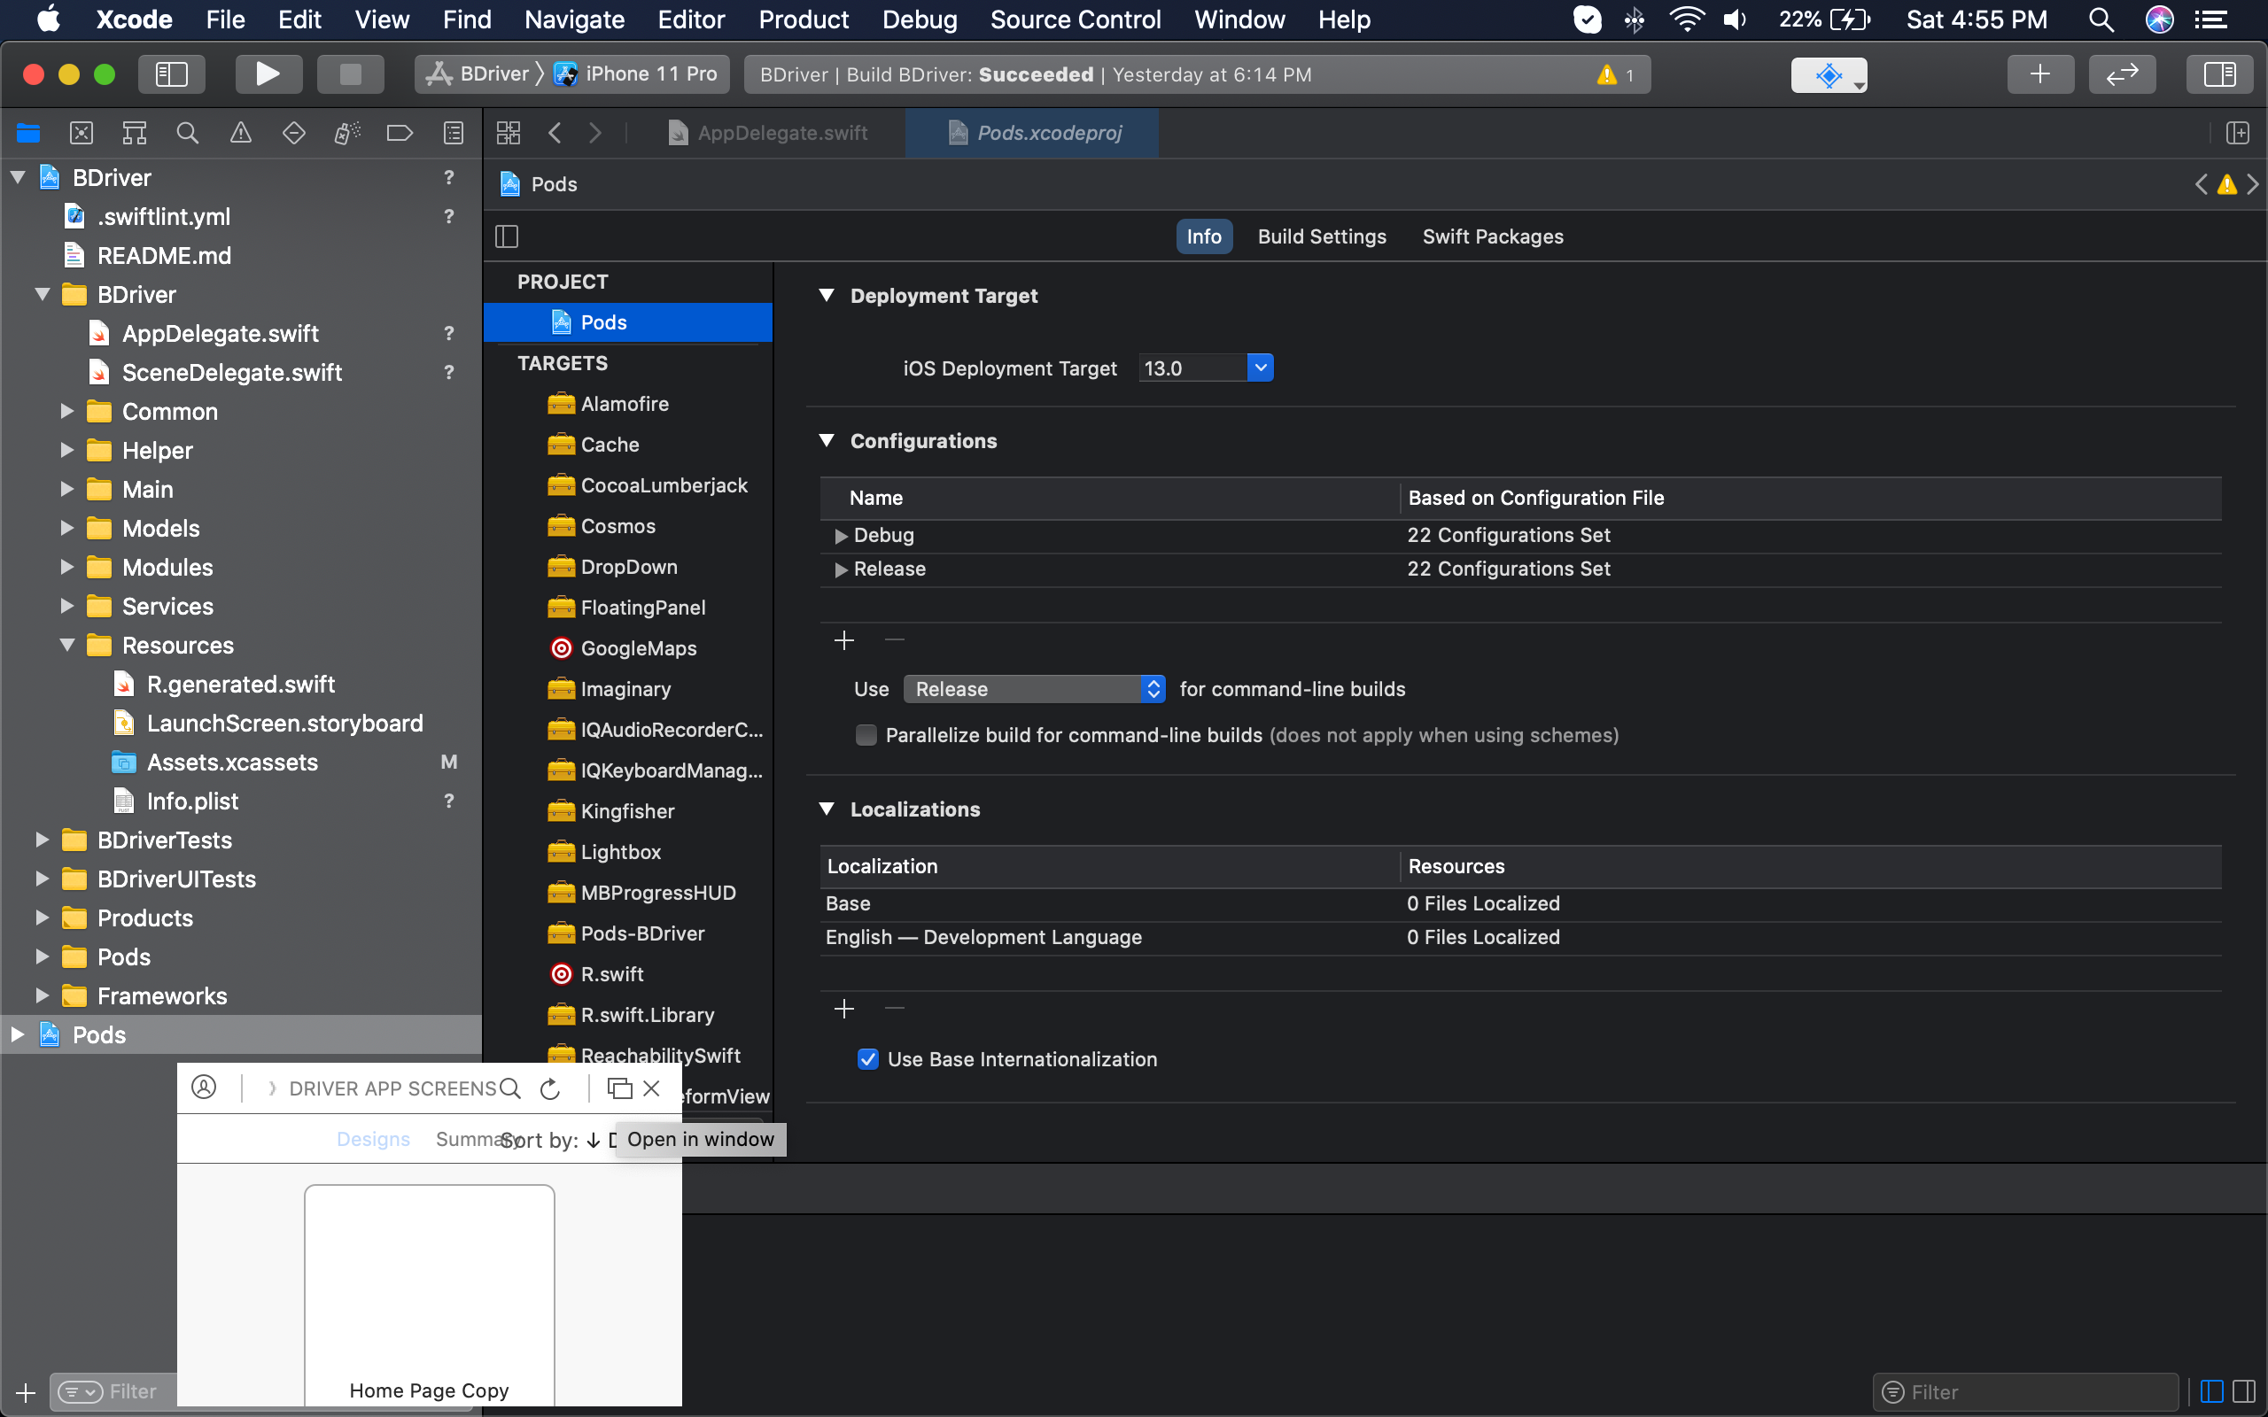The image size is (2268, 1417).
Task: Run the BDriver scheme with Play button
Action: coord(268,74)
